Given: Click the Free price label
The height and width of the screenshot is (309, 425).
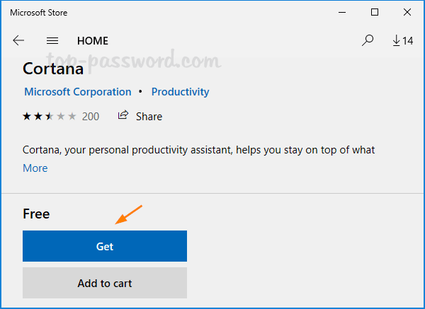Looking at the screenshot, I should tap(36, 214).
